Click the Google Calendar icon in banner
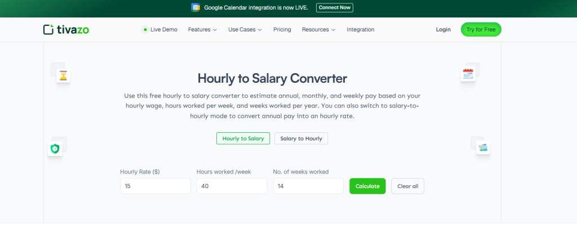This screenshot has height=233, width=577. coord(196,7)
